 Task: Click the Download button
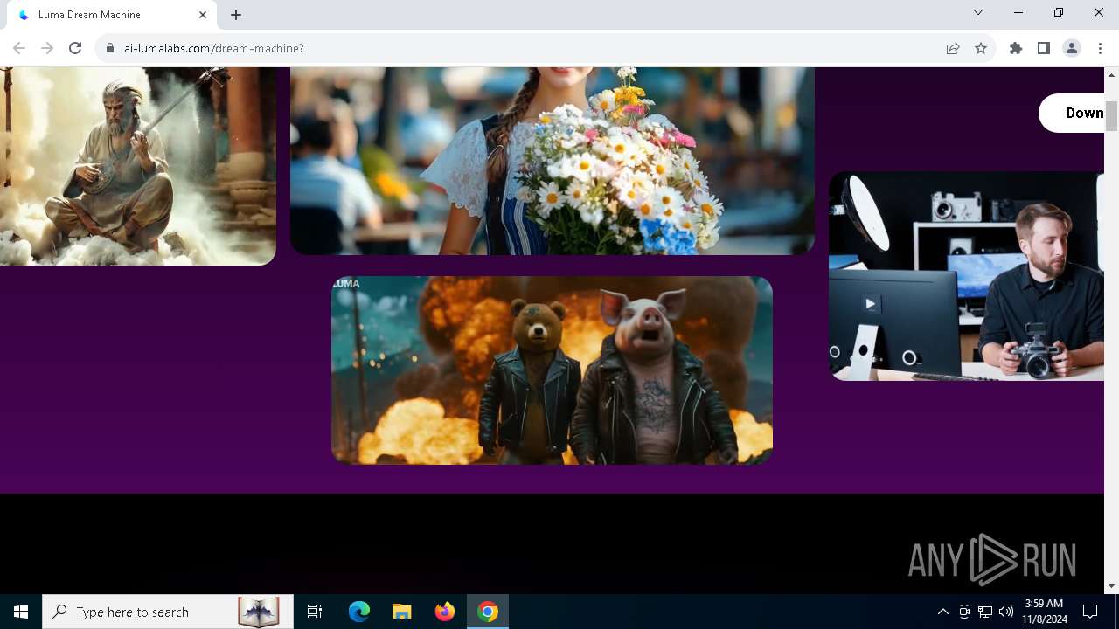[1072, 113]
